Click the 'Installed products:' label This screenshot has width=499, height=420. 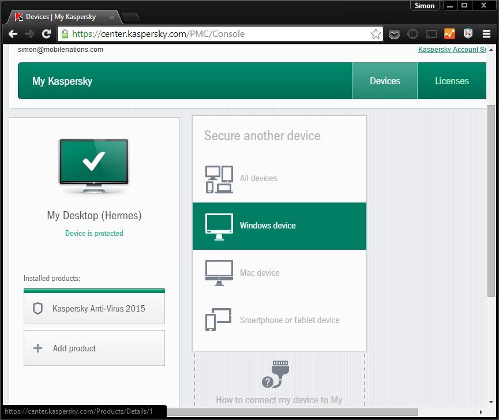point(52,279)
